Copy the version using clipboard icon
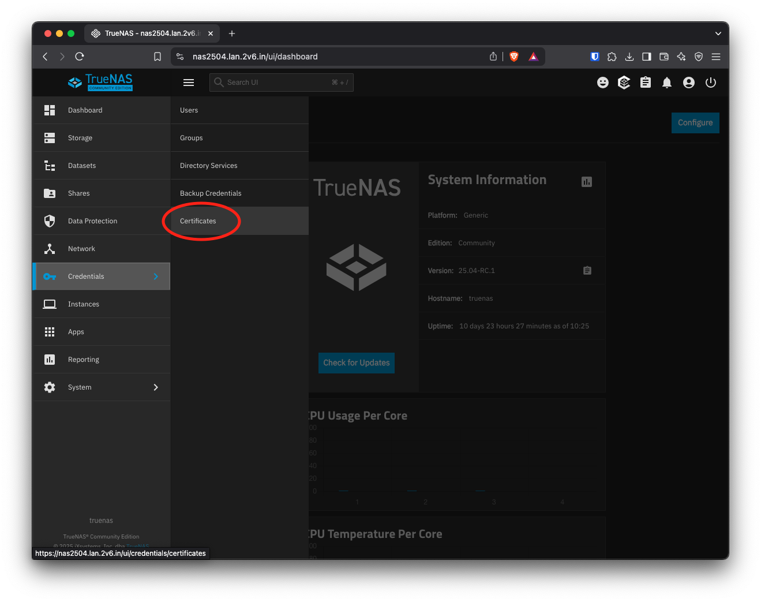This screenshot has width=761, height=602. coord(587,271)
